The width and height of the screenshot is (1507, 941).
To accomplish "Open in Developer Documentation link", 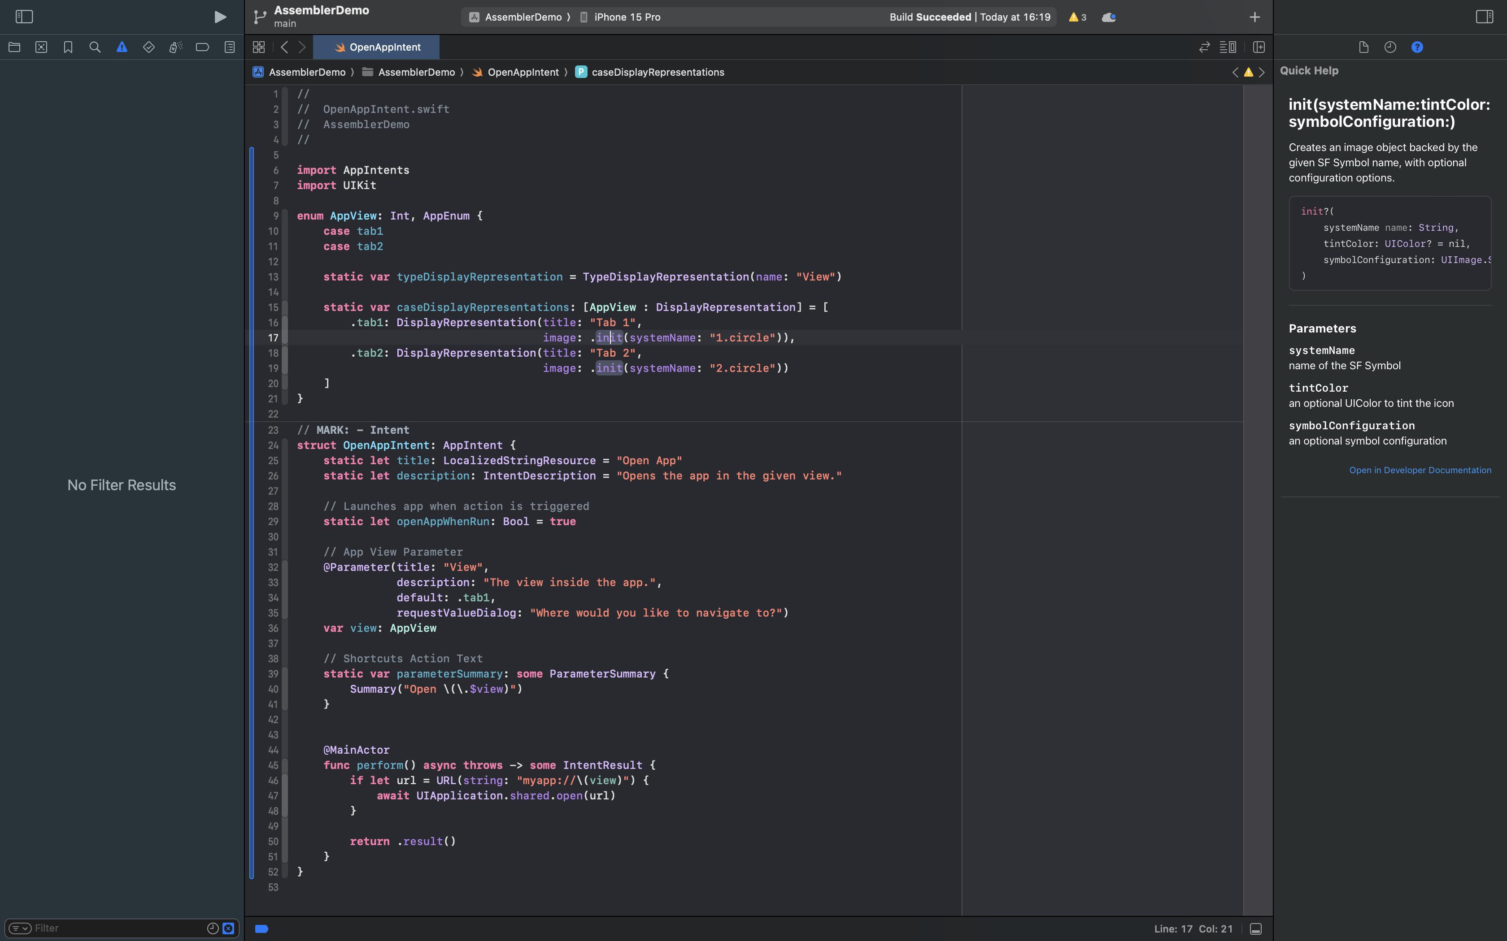I will pos(1420,470).
